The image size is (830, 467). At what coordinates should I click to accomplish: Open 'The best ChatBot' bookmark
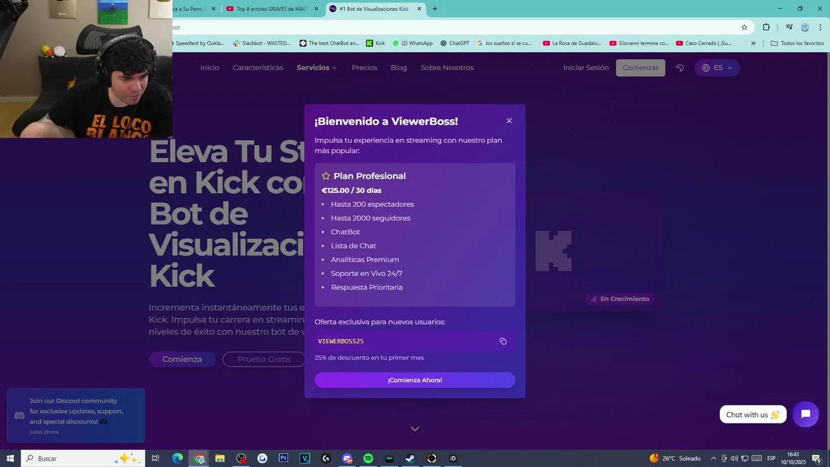329,43
